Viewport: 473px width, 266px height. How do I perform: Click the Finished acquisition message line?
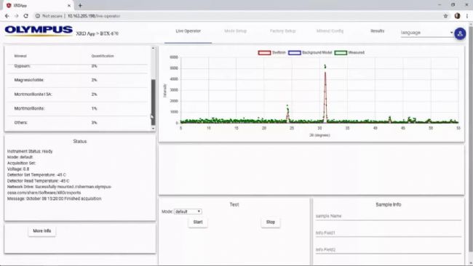coord(55,198)
